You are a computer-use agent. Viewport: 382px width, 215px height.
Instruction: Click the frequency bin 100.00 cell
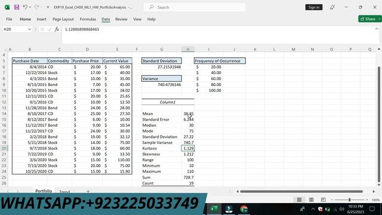tap(208, 90)
